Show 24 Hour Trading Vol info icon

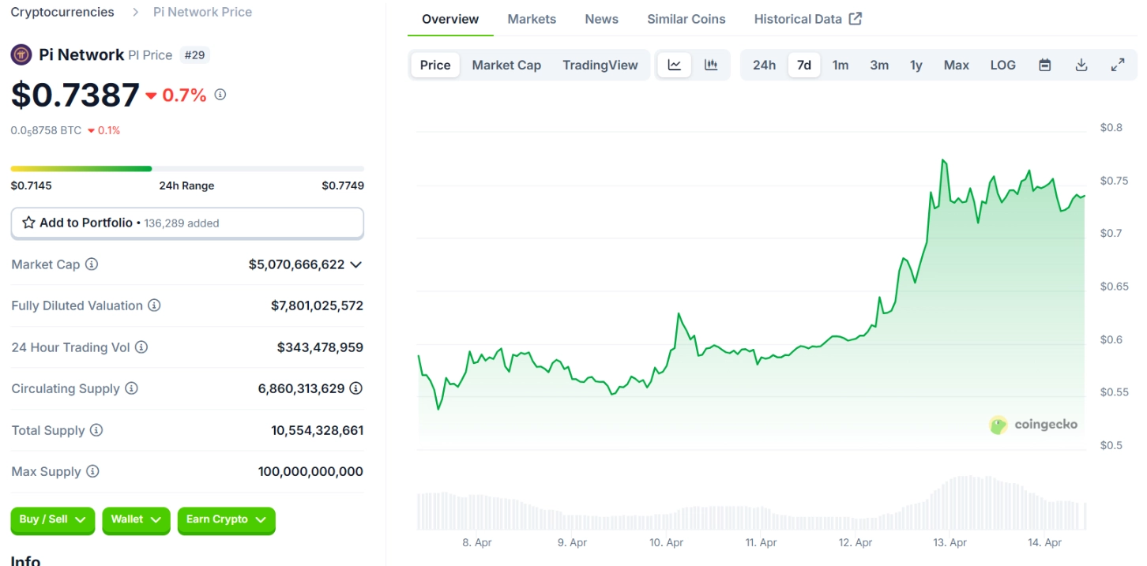coord(141,347)
